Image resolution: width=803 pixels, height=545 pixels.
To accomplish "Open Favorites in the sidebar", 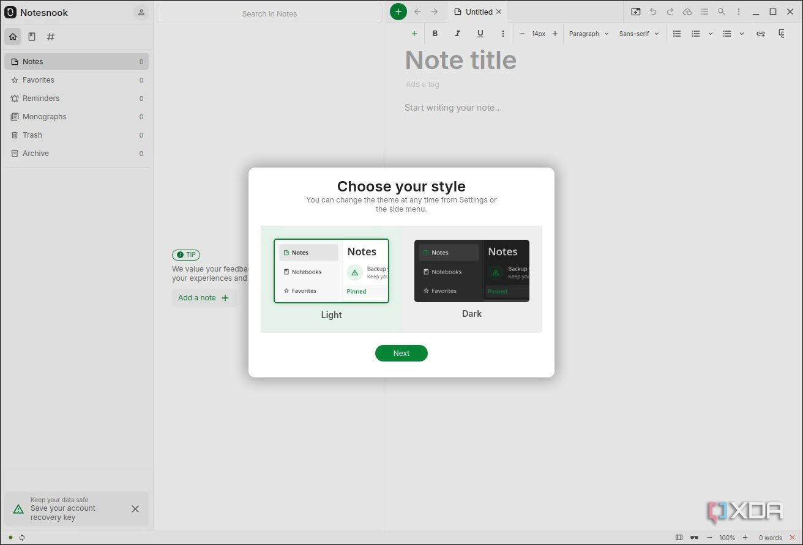I will [77, 80].
